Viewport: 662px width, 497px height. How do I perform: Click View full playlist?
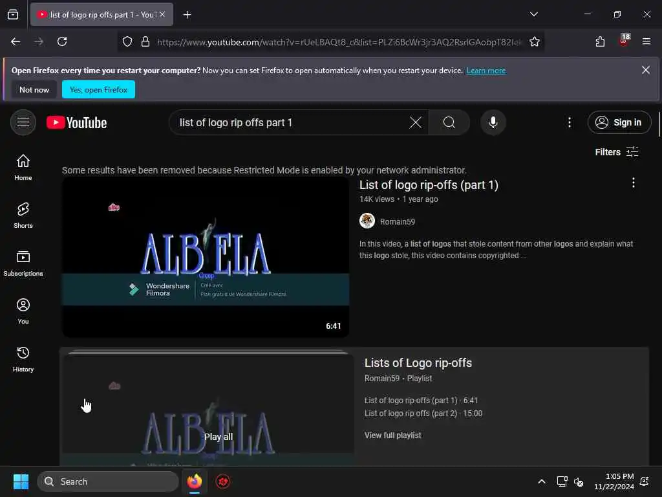(392, 436)
